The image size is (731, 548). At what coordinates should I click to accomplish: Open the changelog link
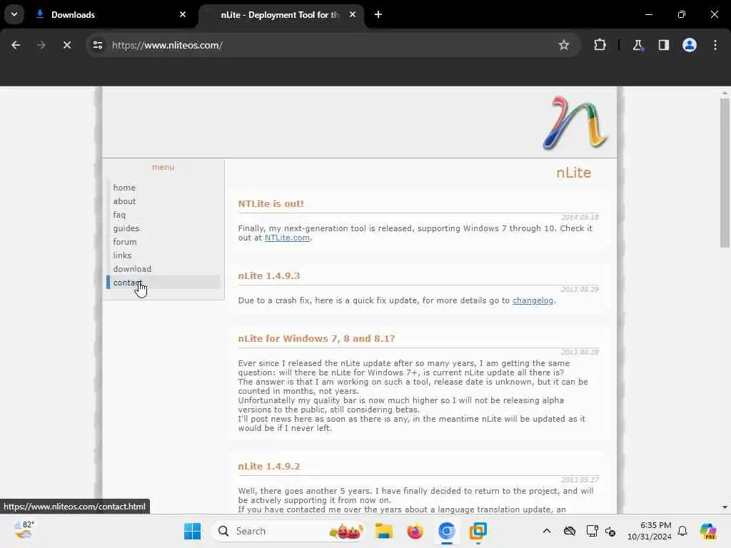click(533, 300)
